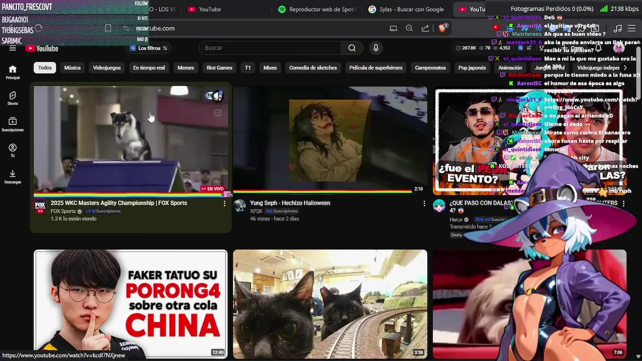This screenshot has width=642, height=361.
Task: Select the Todos category chip
Action: tap(45, 68)
